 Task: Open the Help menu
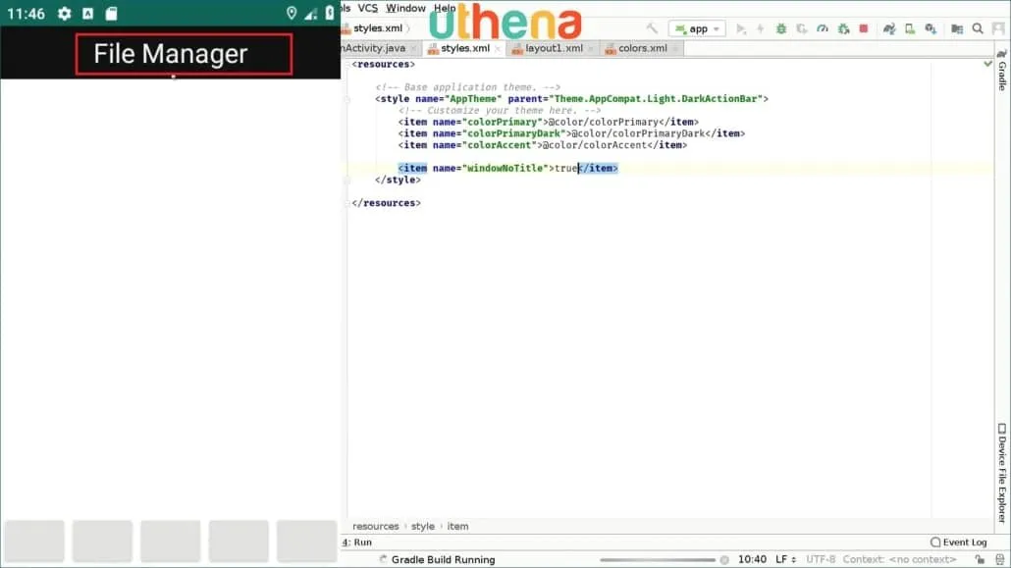(x=445, y=8)
